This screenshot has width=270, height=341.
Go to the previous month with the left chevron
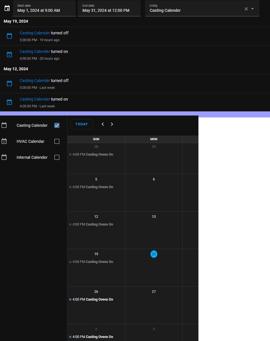pos(103,124)
